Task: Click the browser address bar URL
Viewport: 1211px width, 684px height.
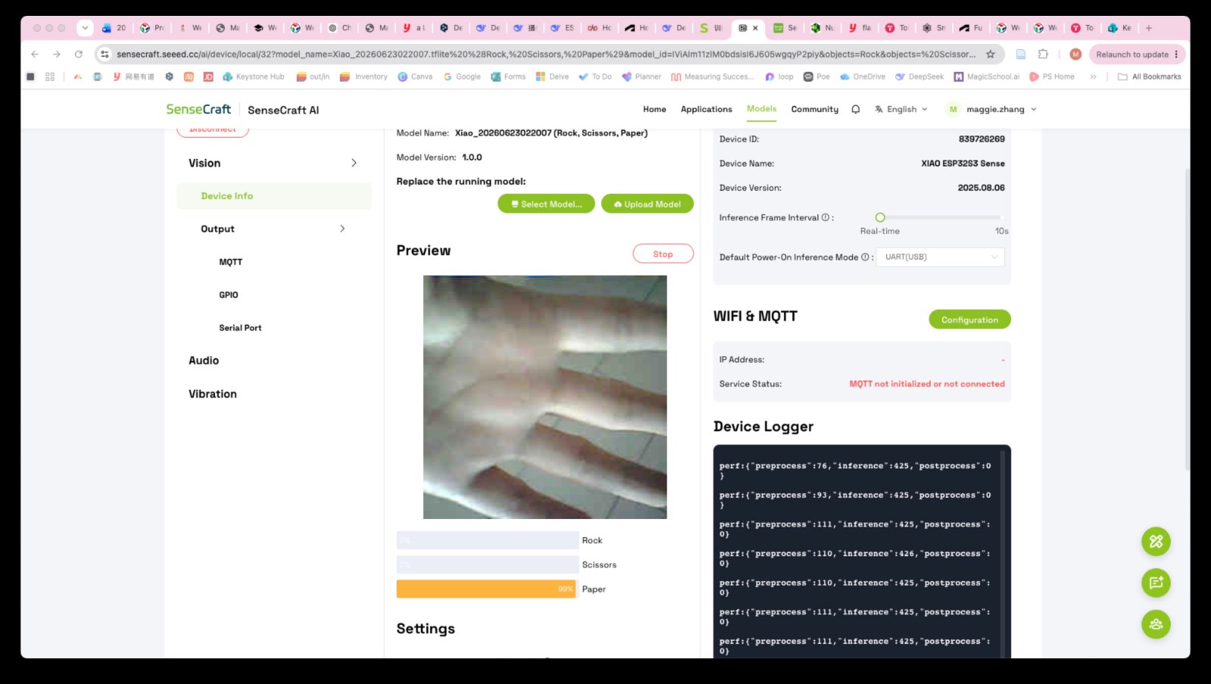Action: [x=546, y=54]
